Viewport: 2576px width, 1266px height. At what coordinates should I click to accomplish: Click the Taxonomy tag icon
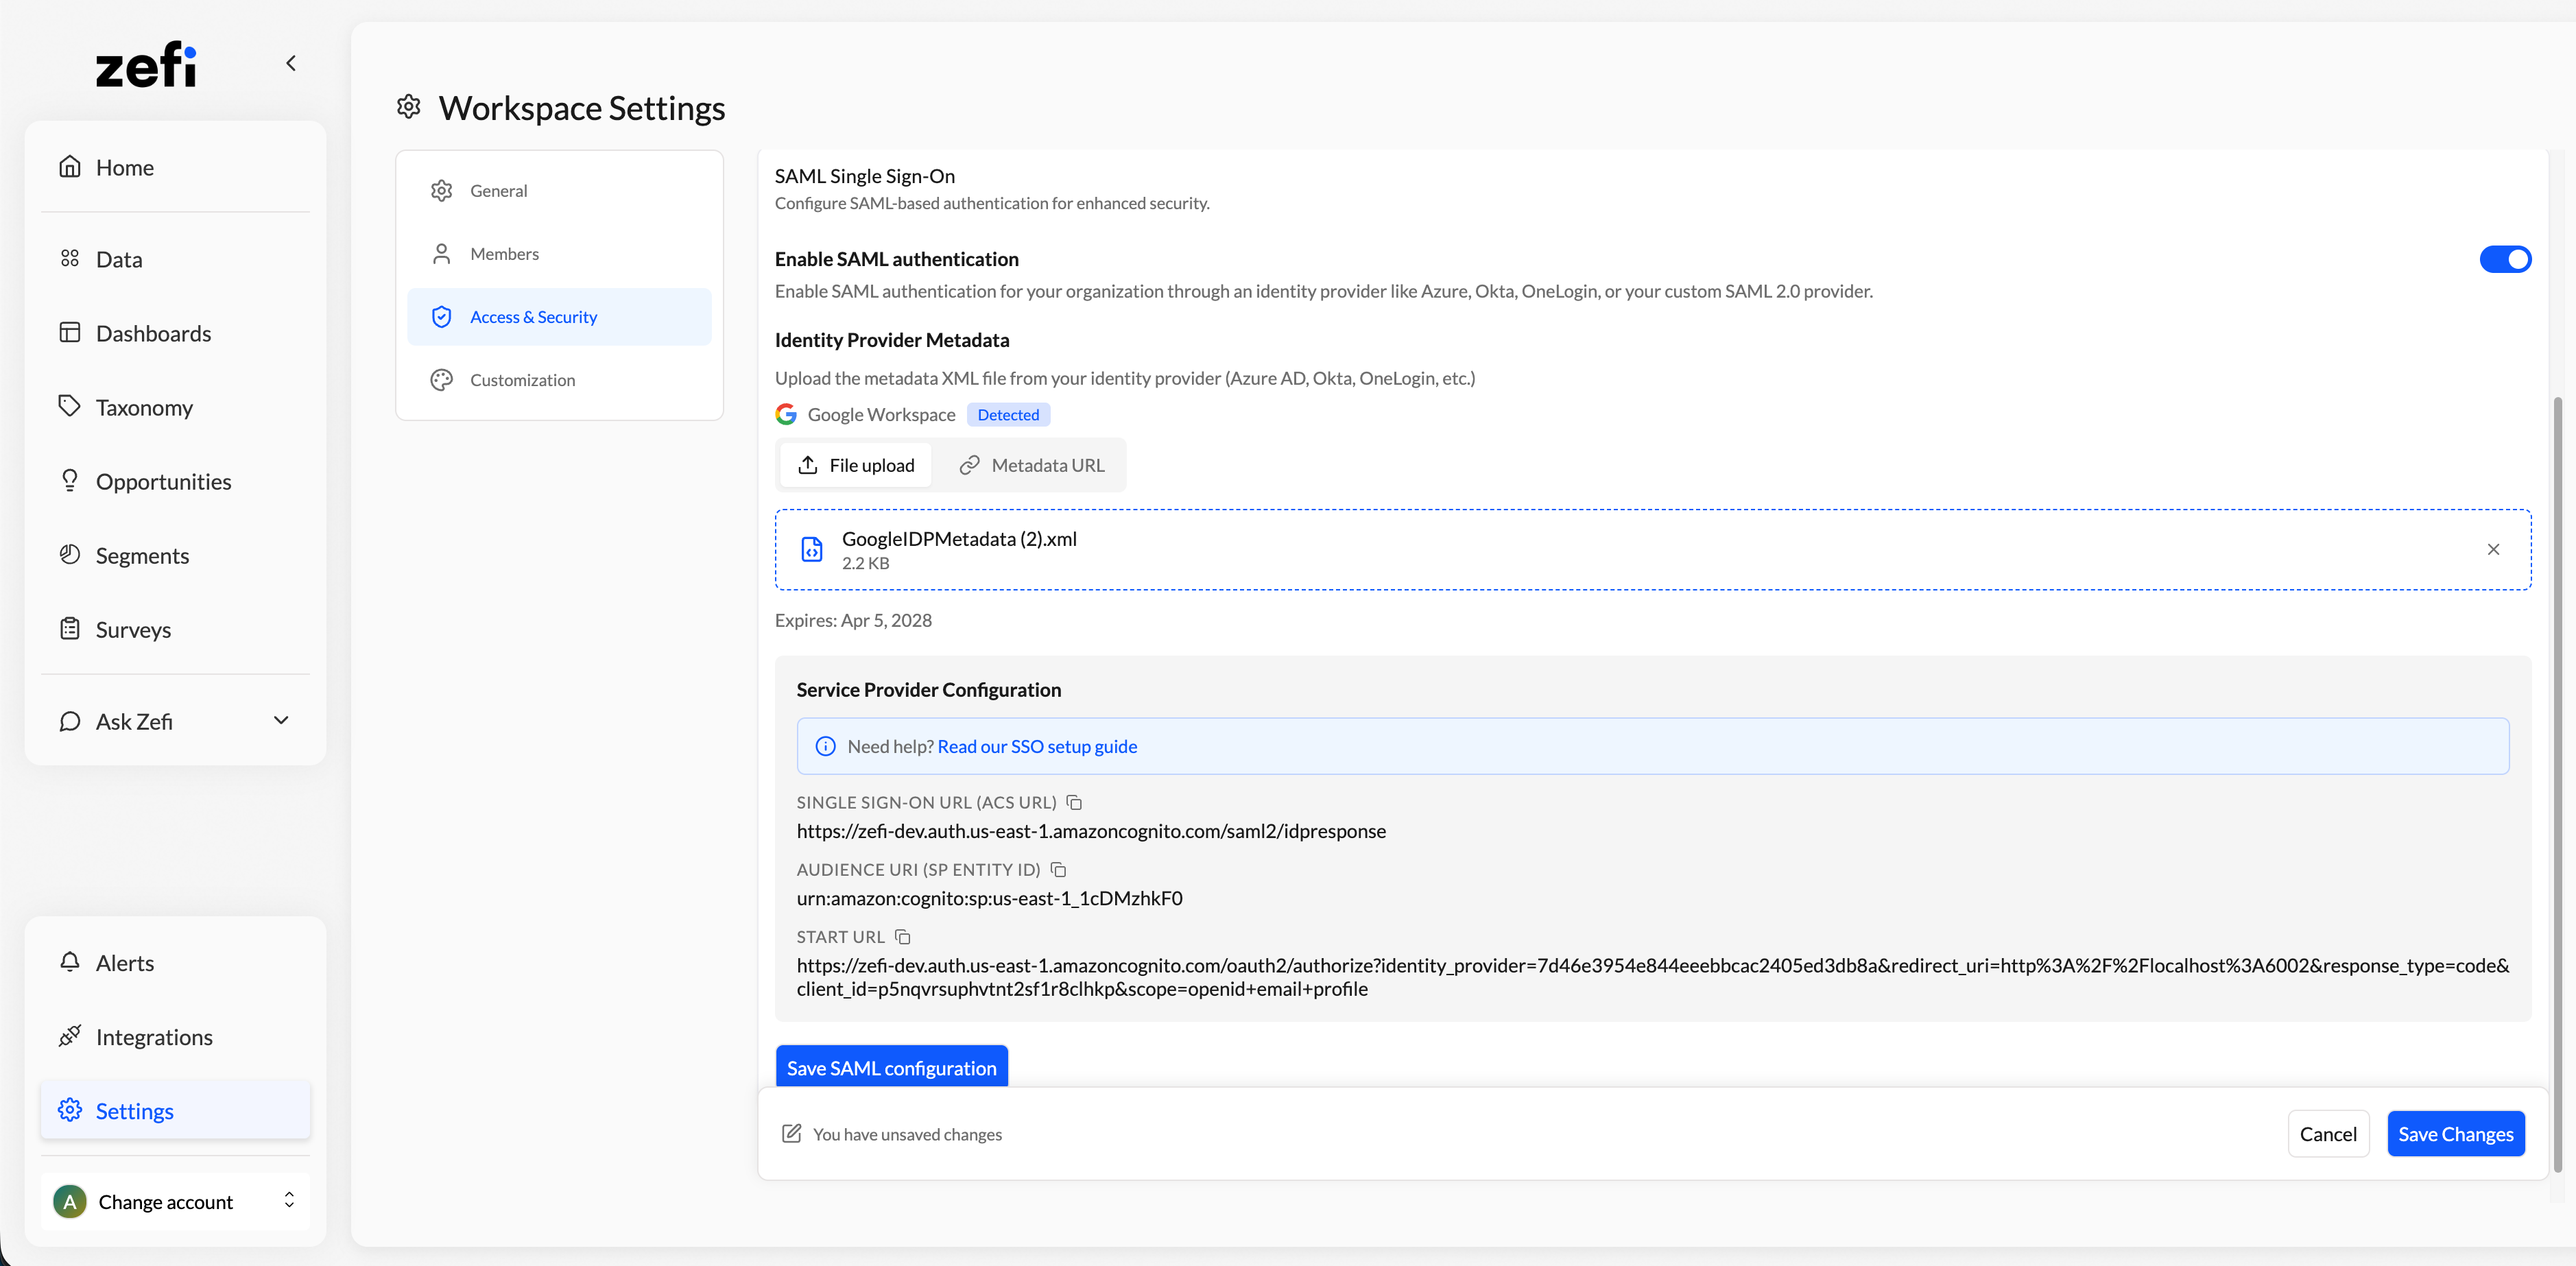click(70, 406)
